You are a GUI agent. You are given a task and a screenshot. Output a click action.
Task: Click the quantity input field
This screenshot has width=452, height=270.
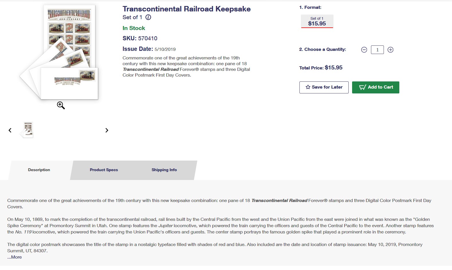(x=377, y=50)
